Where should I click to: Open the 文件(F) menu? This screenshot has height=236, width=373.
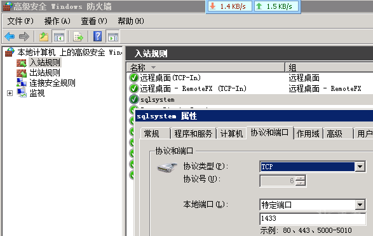point(20,21)
